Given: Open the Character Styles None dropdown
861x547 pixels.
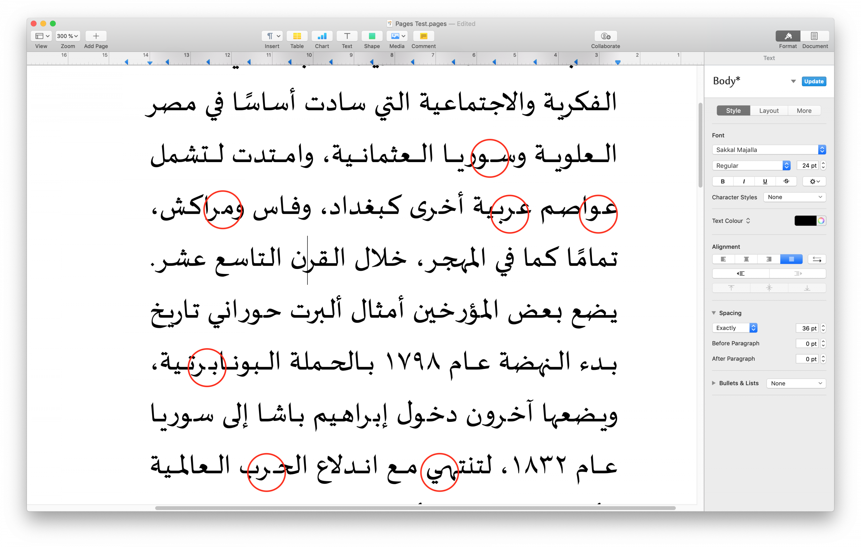Looking at the screenshot, I should click(794, 197).
